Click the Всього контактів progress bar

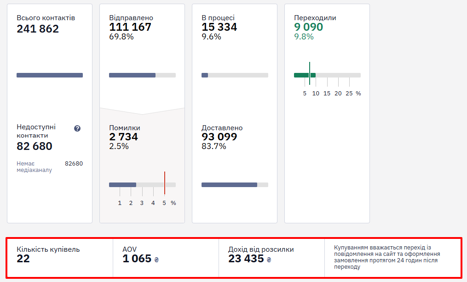50,75
